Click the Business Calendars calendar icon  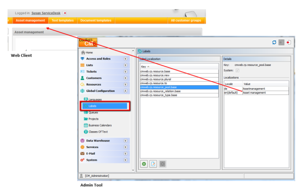coord(86,125)
